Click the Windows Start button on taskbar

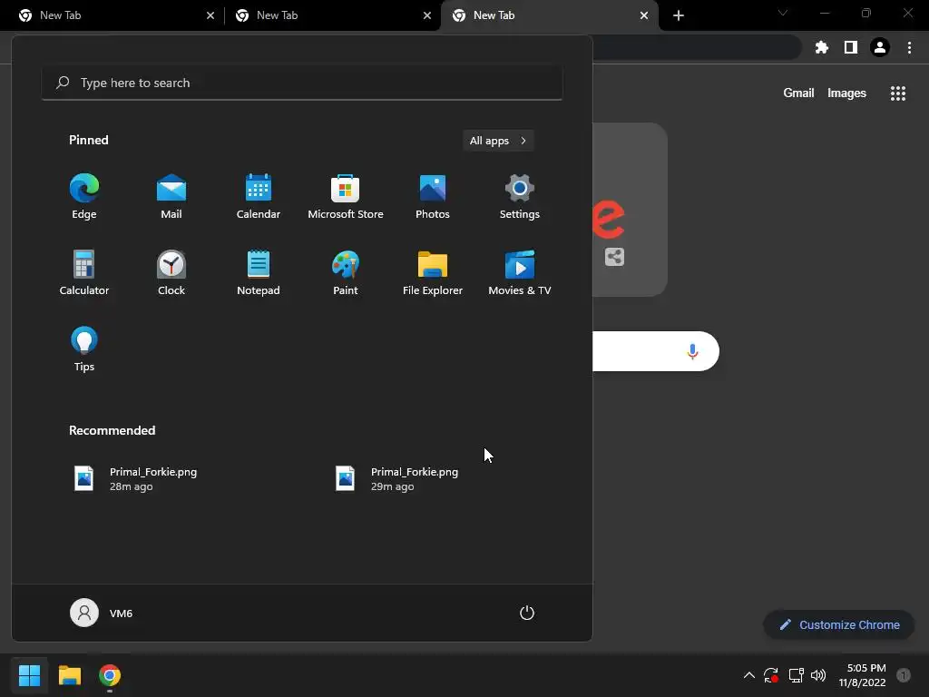tap(30, 675)
